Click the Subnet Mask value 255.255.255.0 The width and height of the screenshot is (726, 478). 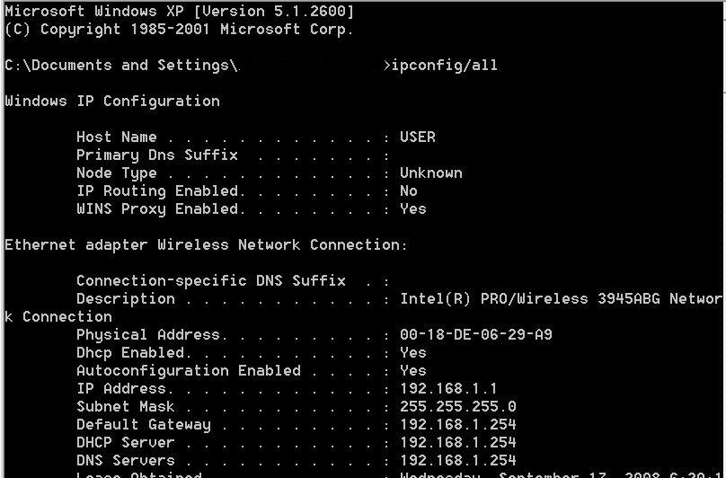point(458,406)
